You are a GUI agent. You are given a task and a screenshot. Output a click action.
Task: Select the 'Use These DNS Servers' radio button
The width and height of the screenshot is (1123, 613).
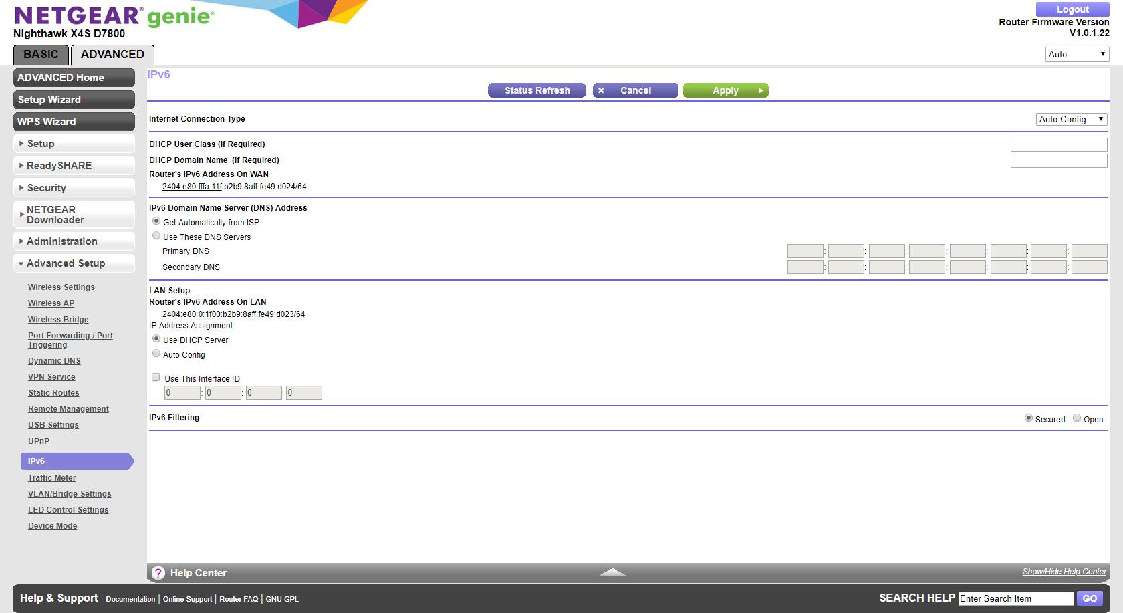point(156,236)
